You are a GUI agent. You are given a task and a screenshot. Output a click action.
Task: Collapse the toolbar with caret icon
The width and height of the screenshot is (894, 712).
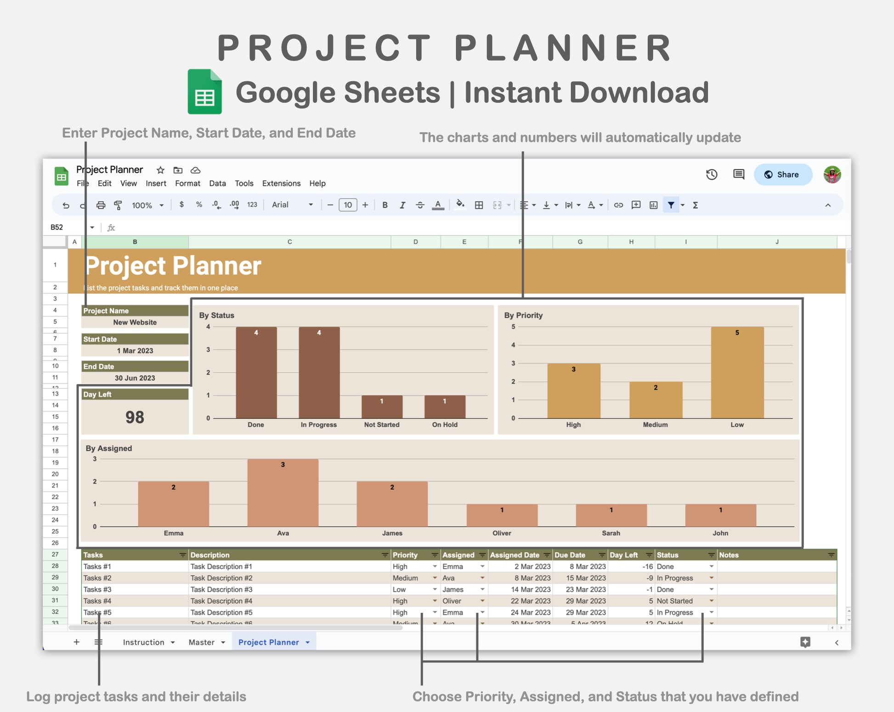coord(828,205)
